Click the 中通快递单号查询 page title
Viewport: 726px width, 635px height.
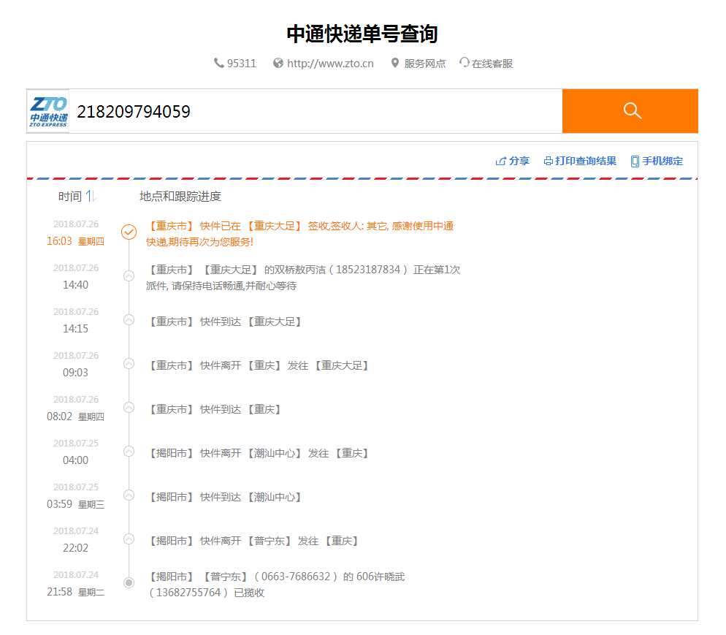click(x=362, y=34)
